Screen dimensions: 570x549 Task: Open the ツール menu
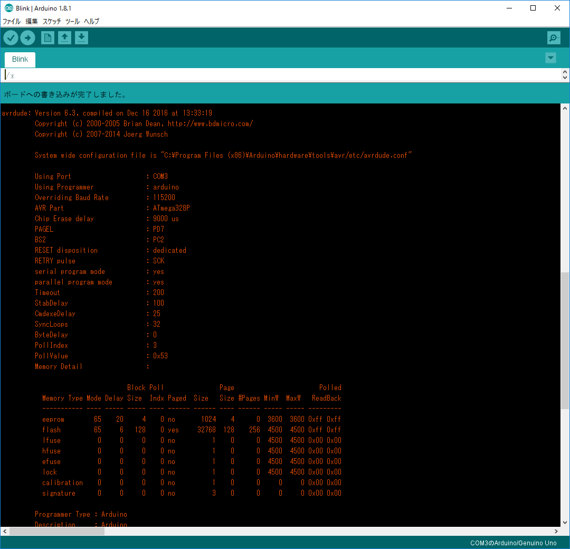pyautogui.click(x=72, y=22)
